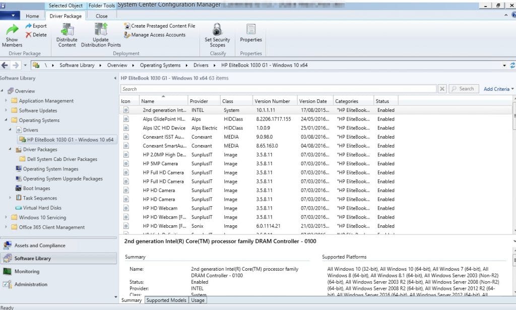Collapse the Software Library navigation pane

pos(115,78)
